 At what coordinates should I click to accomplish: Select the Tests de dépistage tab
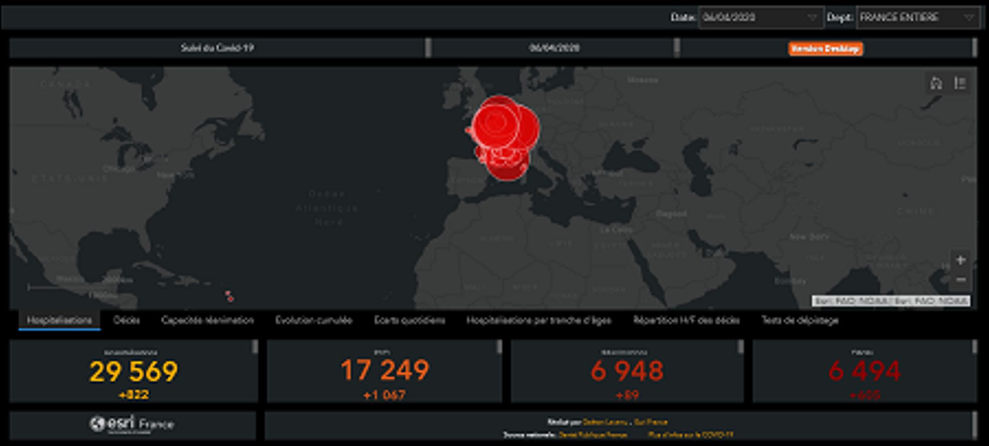(x=800, y=320)
